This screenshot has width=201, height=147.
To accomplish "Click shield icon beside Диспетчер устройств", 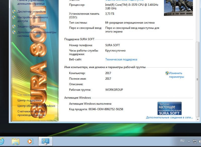I will pos(14,12).
